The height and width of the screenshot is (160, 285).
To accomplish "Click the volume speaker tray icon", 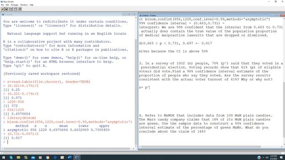I will click(x=267, y=157).
